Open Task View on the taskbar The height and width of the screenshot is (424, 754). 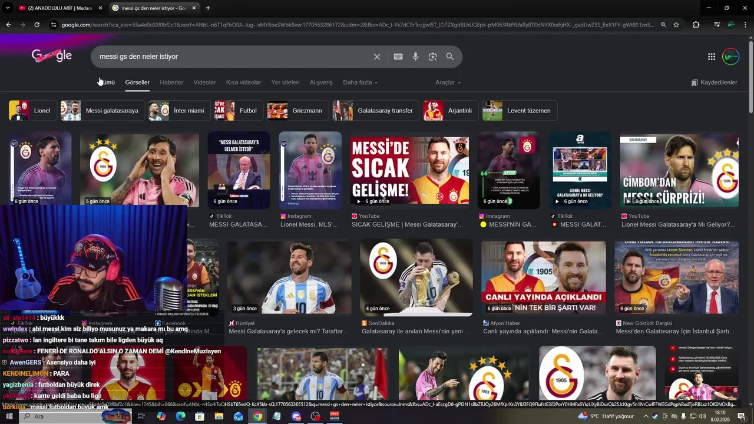coord(141,416)
